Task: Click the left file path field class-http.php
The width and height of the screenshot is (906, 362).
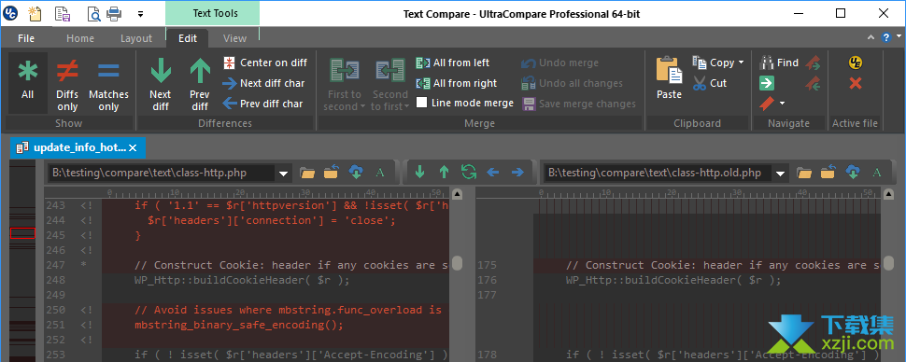Action: [x=161, y=173]
